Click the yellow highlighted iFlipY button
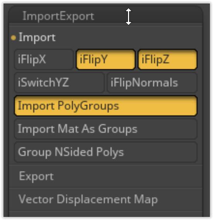213x220 pixels. (x=106, y=59)
